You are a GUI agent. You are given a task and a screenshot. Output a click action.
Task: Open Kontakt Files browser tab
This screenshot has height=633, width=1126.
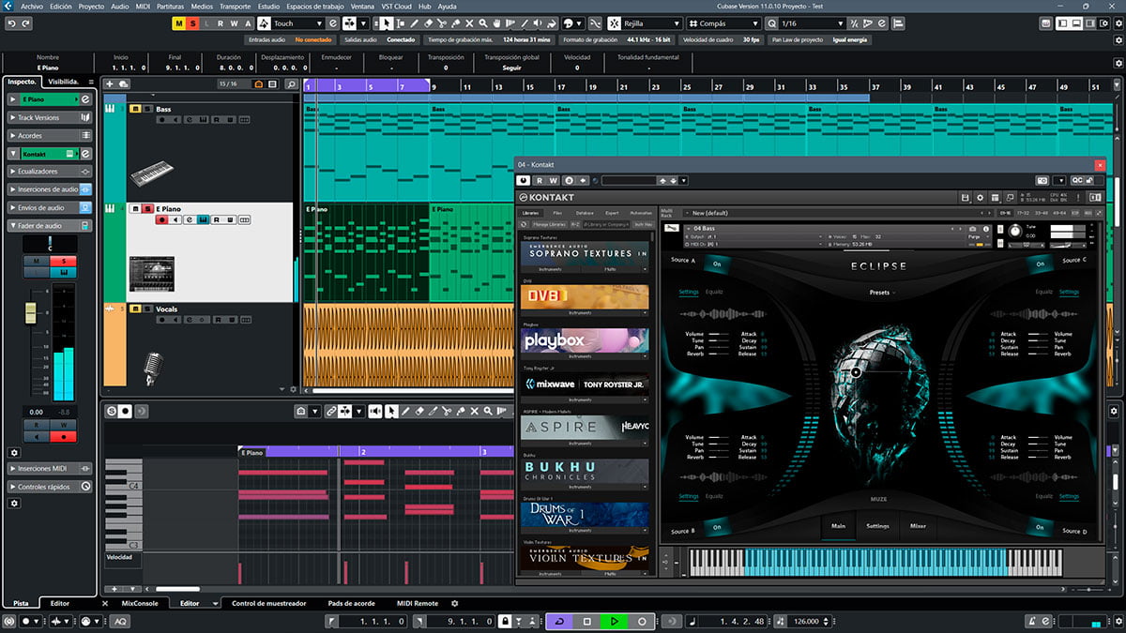pos(557,213)
